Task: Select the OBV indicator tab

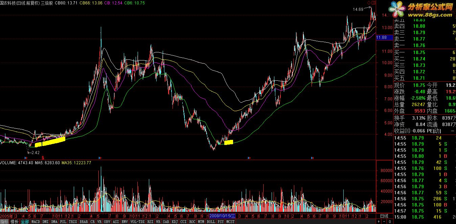Action: tap(107, 222)
